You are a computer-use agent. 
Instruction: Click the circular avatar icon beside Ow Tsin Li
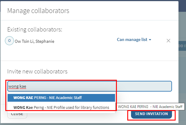coord(9,41)
